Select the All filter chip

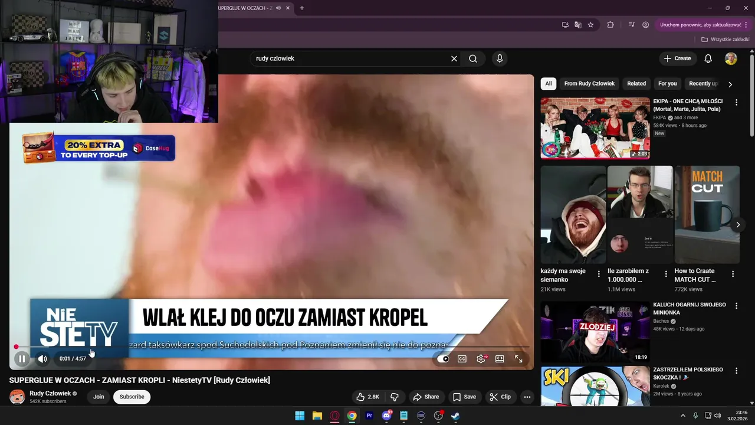click(549, 83)
